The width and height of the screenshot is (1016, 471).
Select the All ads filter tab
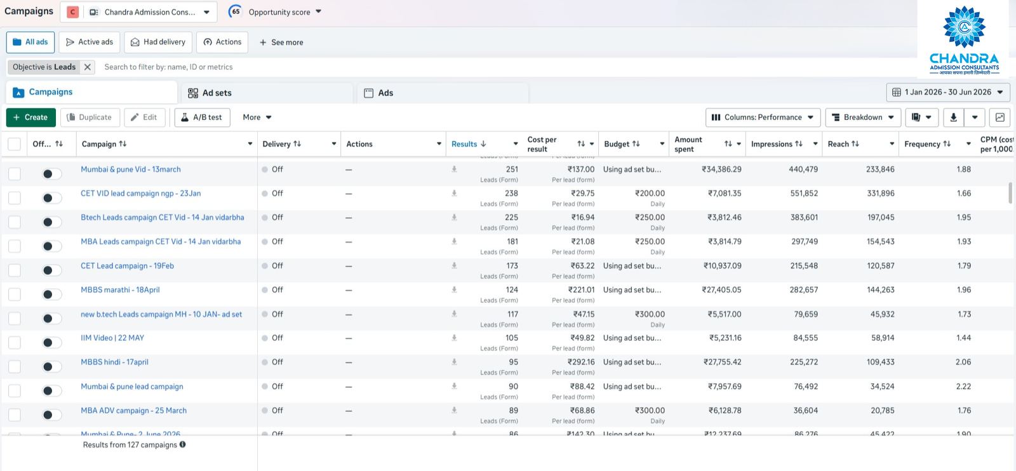coord(30,42)
